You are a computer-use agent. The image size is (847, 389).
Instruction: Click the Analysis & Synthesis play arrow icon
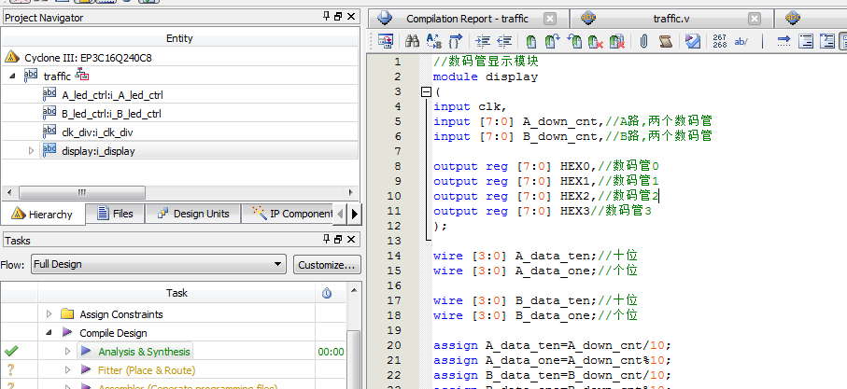click(86, 352)
